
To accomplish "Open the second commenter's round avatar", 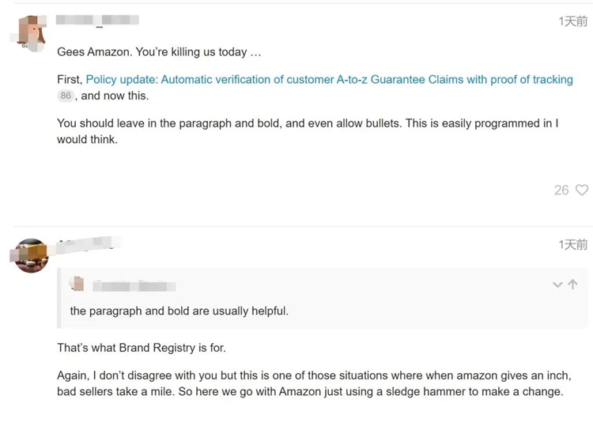I will [x=32, y=254].
